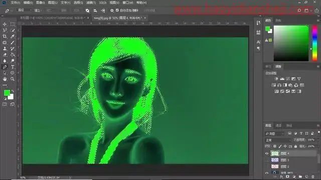321x180 pixels.
Task: Create new layer icon
Action: click(x=306, y=176)
